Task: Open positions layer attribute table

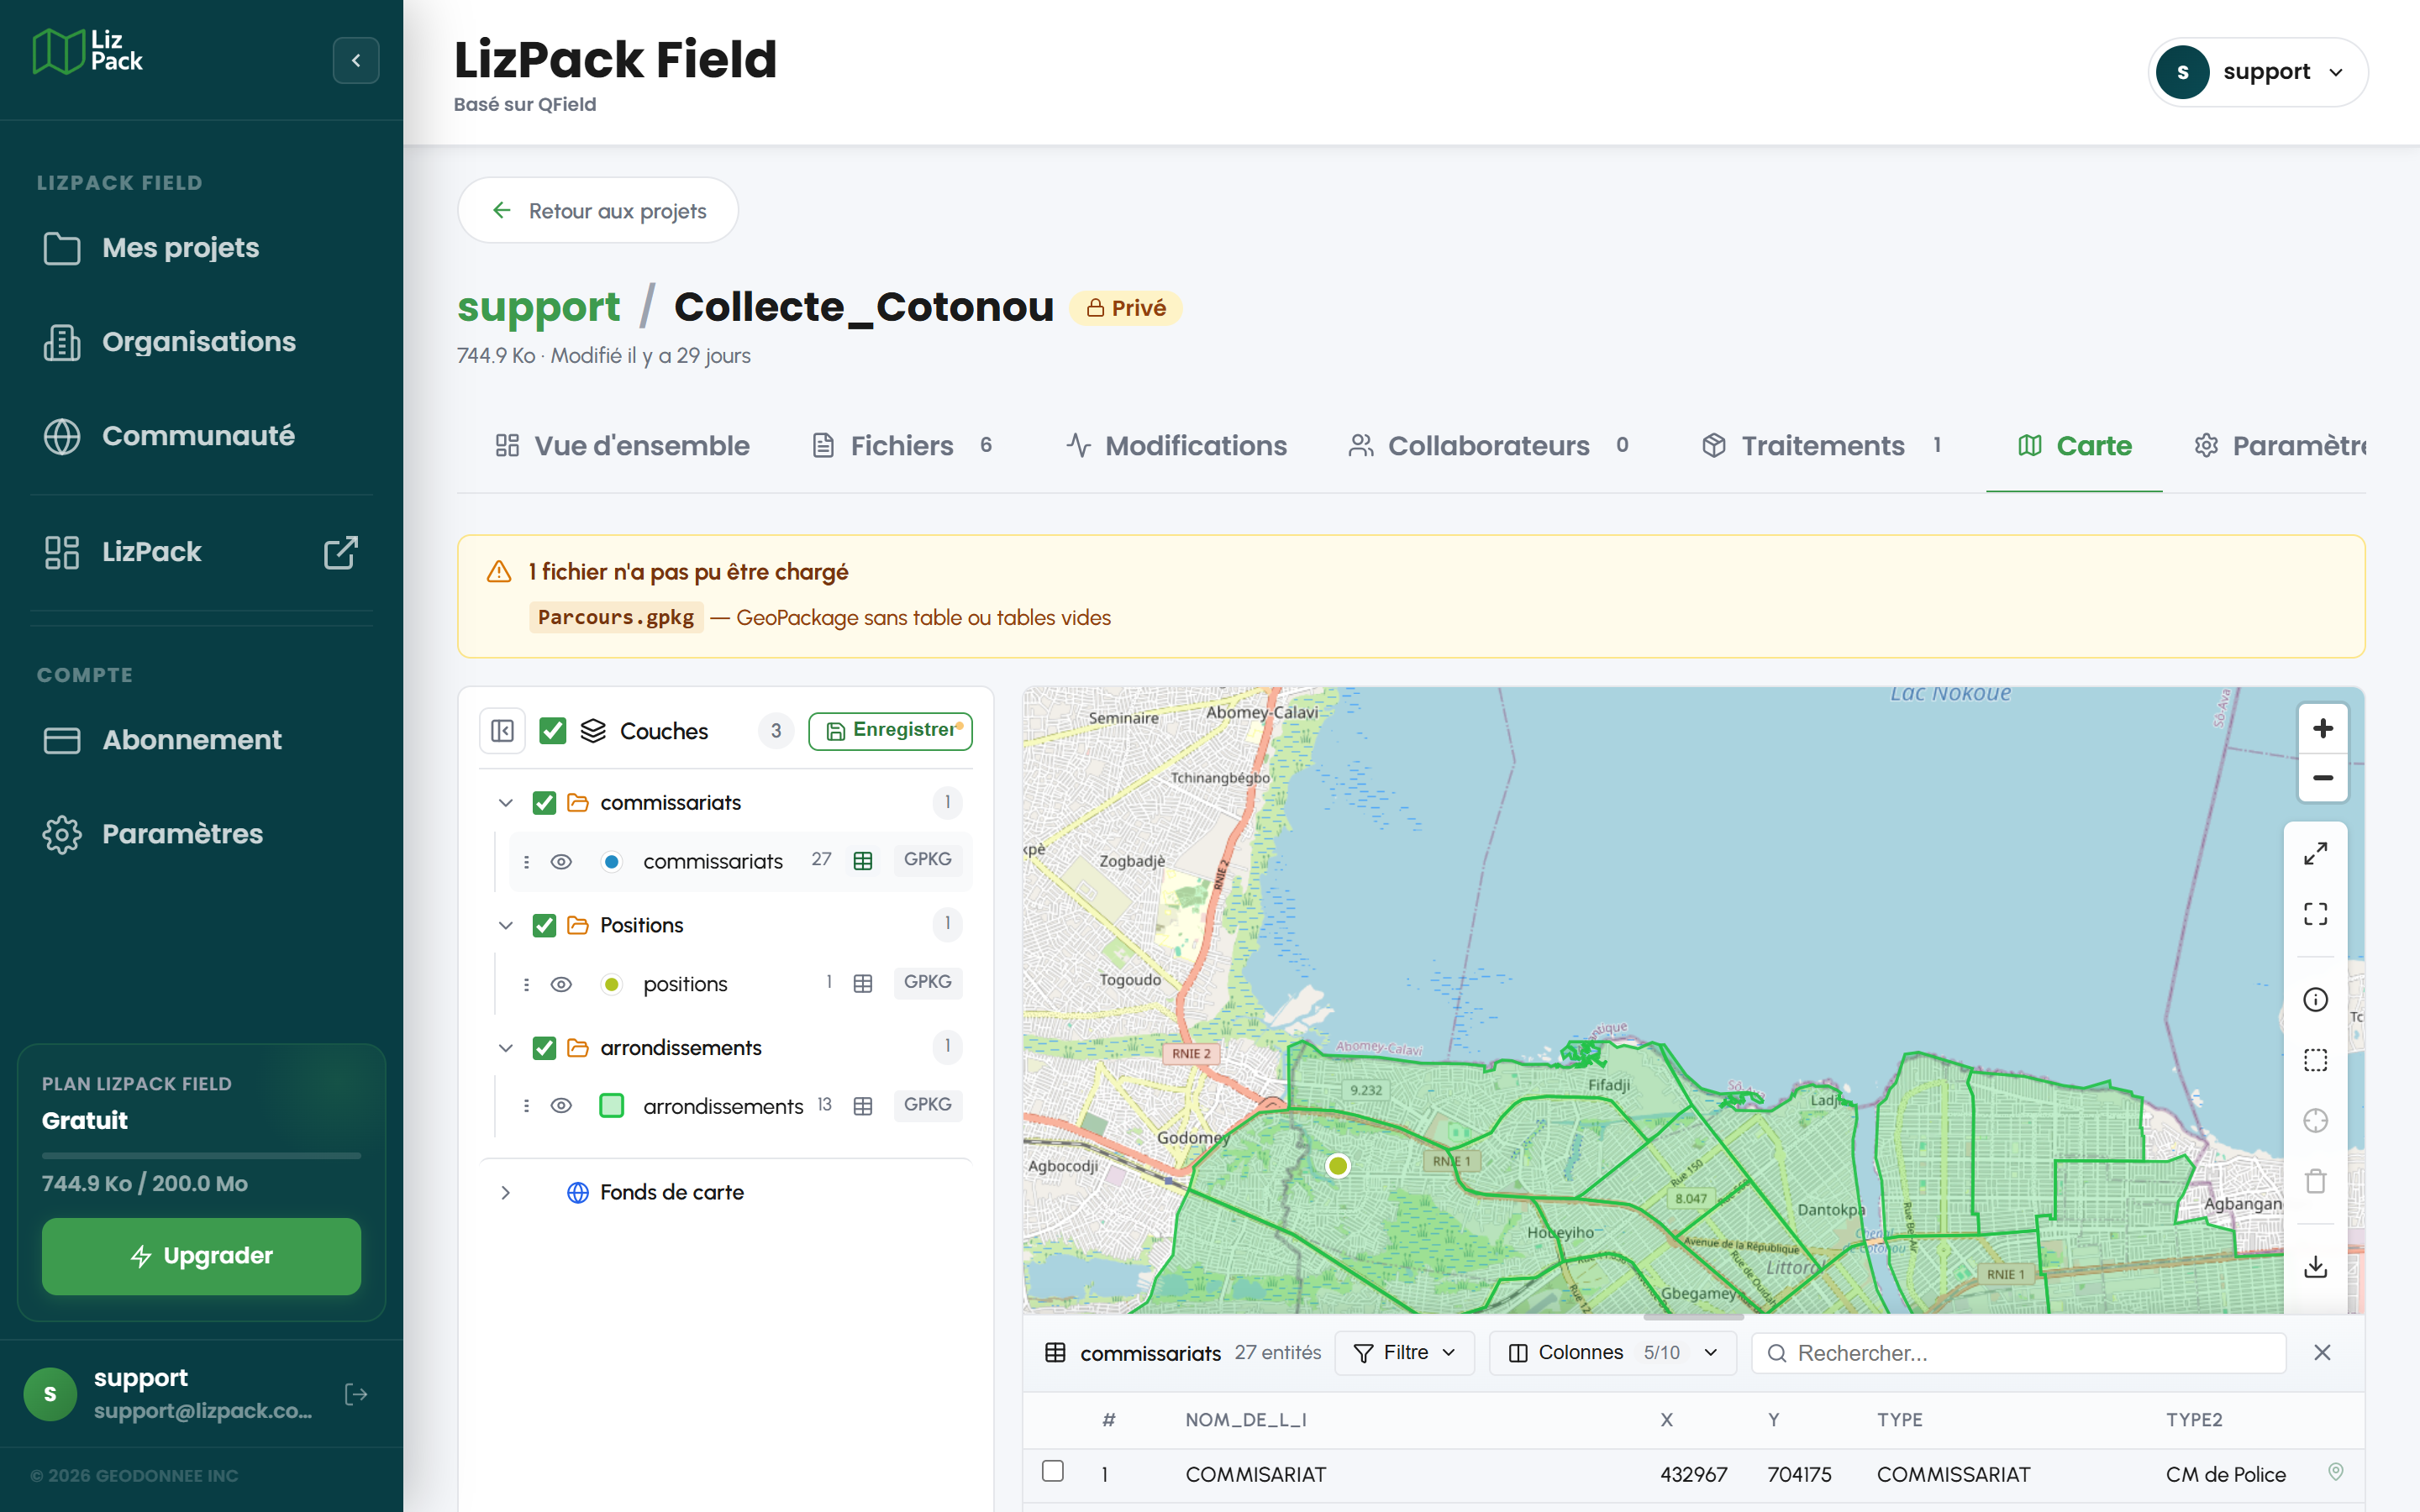Action: click(x=863, y=984)
